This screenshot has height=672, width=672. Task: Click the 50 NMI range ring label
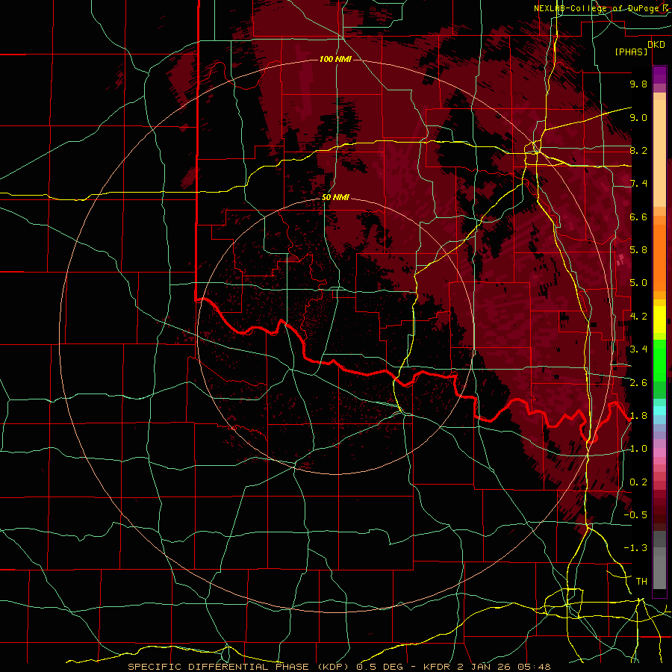coord(335,198)
